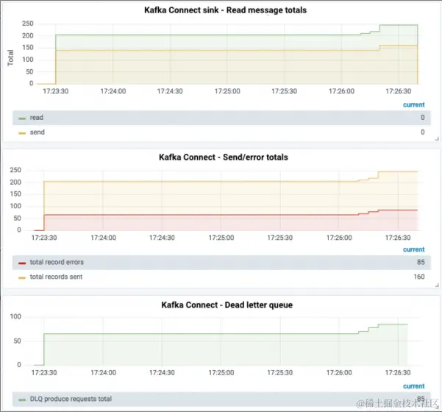Open the Kafka Connect Dead letter queue panel title
This screenshot has height=412, width=442.
pos(227,305)
